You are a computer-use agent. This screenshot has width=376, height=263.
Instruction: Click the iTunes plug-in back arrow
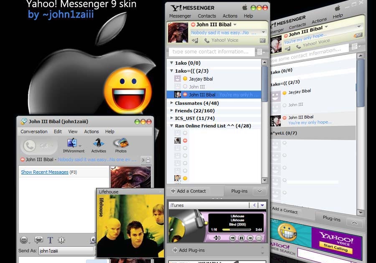point(254,205)
